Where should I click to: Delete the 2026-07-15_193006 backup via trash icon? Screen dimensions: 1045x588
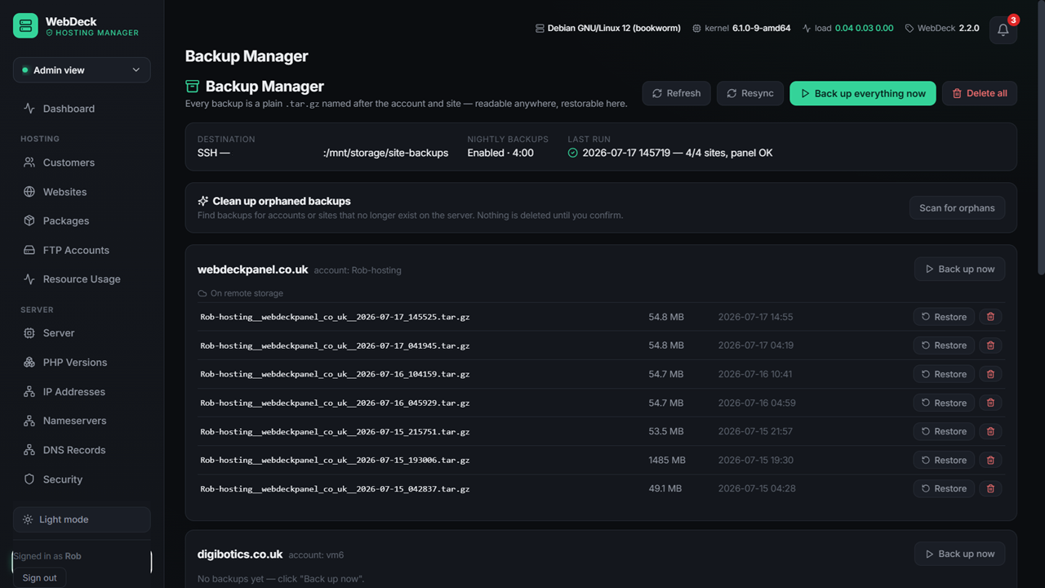[990, 460]
